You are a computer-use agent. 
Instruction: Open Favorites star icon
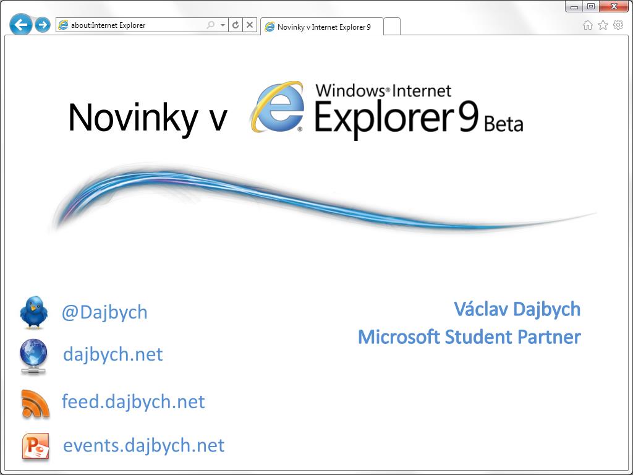603,25
